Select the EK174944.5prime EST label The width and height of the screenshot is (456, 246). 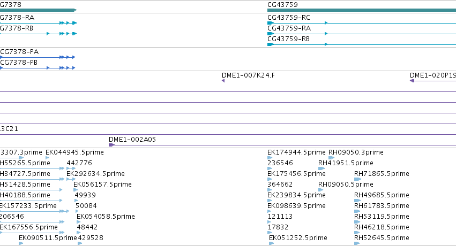click(296, 152)
